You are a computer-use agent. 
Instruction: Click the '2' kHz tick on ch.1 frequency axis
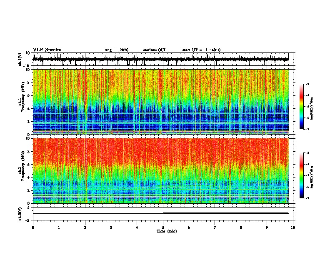point(29,122)
